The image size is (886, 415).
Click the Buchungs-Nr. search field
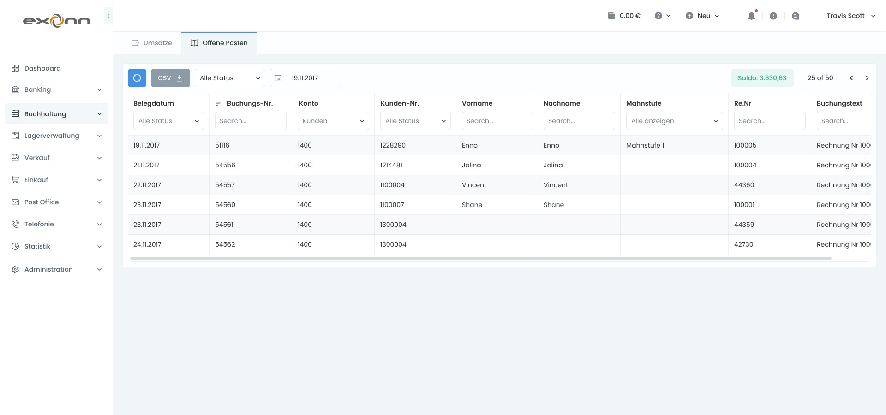[251, 121]
